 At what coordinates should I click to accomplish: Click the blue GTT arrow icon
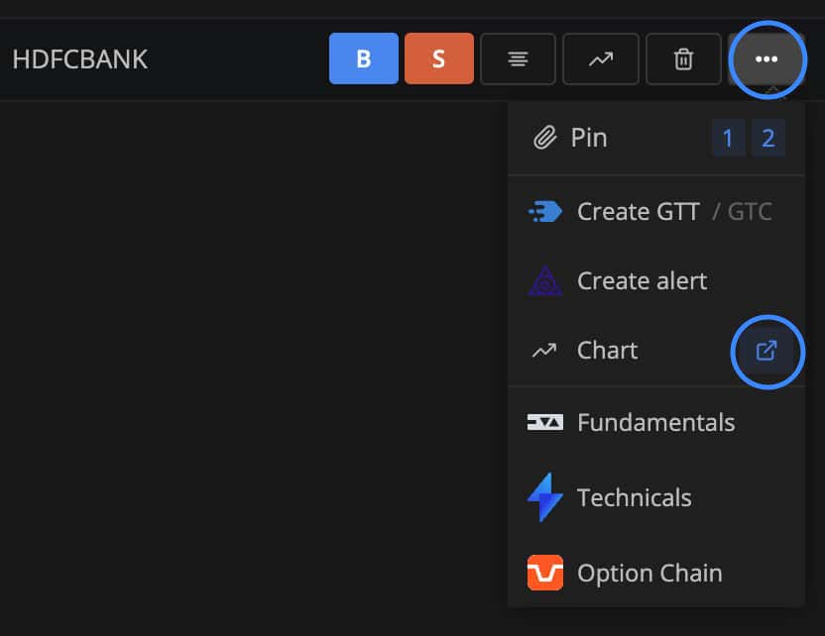click(x=545, y=212)
